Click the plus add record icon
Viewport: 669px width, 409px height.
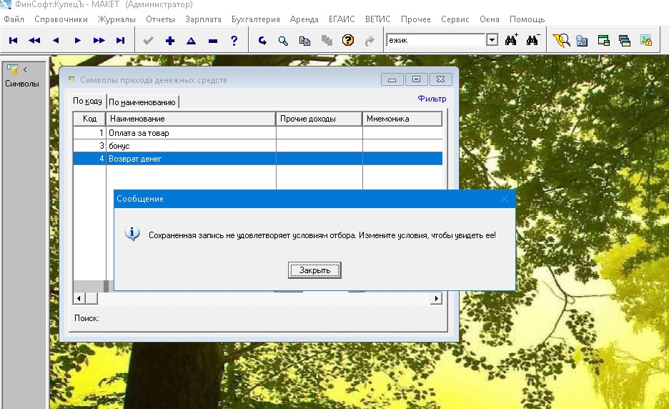[169, 41]
